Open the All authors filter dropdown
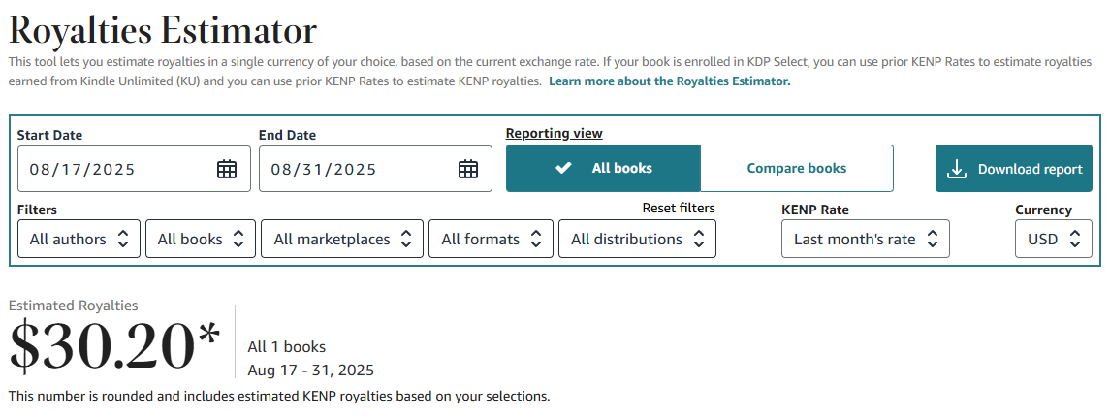 coord(79,240)
